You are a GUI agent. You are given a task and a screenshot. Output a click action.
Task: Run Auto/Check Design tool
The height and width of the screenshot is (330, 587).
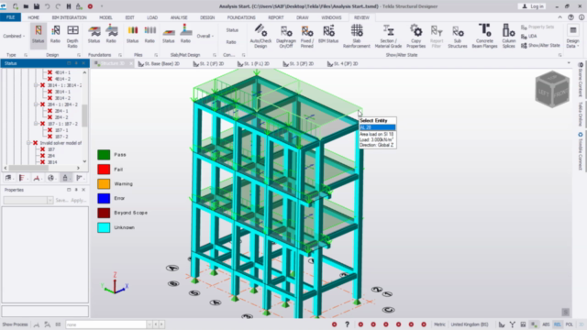click(260, 37)
